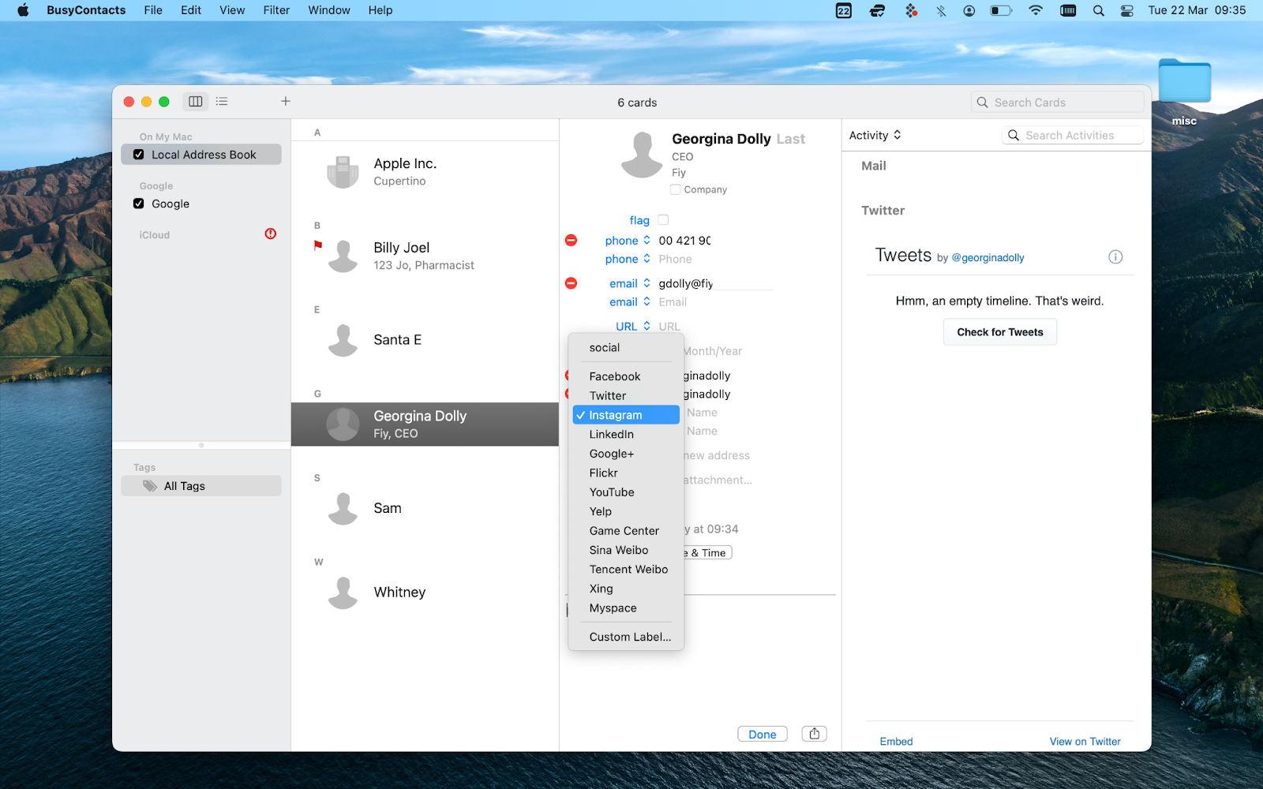Viewport: 1263px width, 789px height.
Task: Choose Twitter from social menu
Action: pos(626,396)
